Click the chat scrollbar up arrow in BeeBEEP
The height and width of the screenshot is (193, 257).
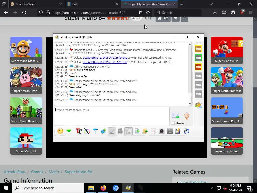(190, 44)
